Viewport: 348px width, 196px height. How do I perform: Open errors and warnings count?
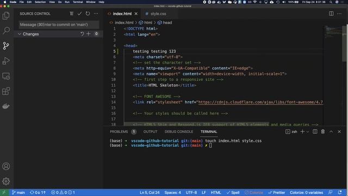click(63, 192)
